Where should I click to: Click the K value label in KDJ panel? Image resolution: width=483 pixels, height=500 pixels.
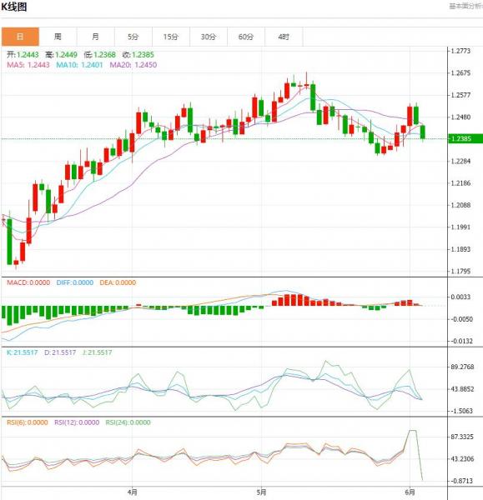point(22,352)
